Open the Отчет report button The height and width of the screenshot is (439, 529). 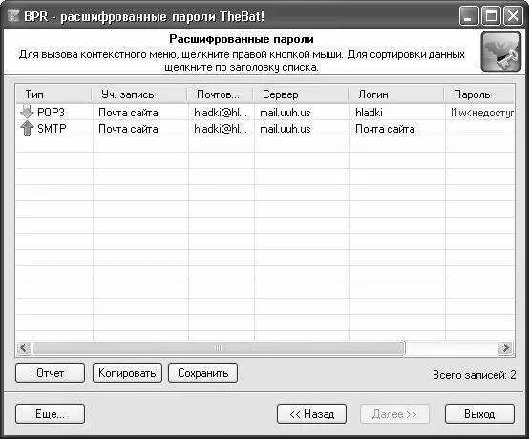(x=50, y=372)
